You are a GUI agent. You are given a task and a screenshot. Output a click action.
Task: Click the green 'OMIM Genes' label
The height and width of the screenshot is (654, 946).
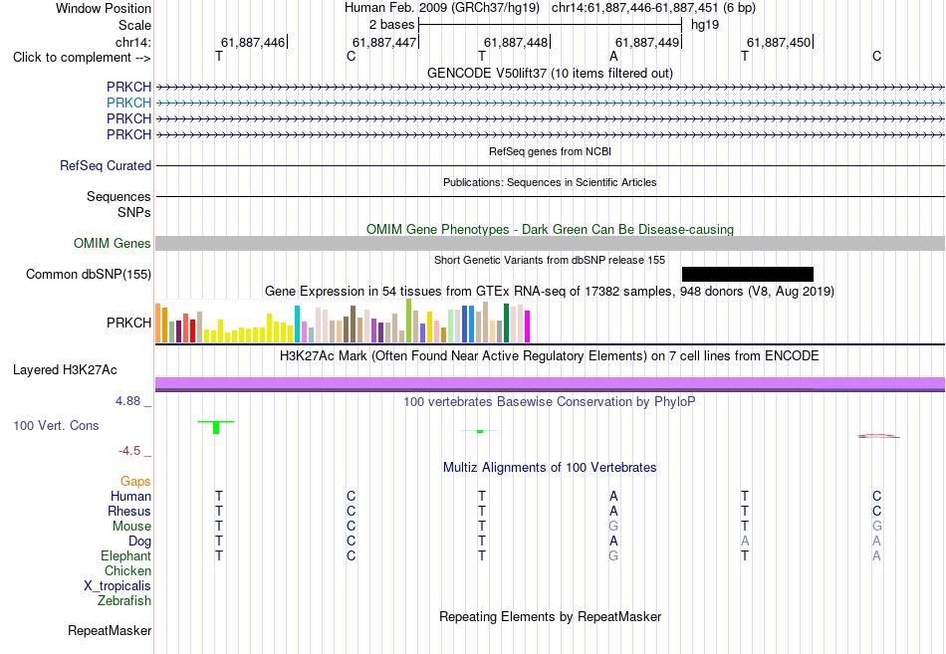(112, 243)
